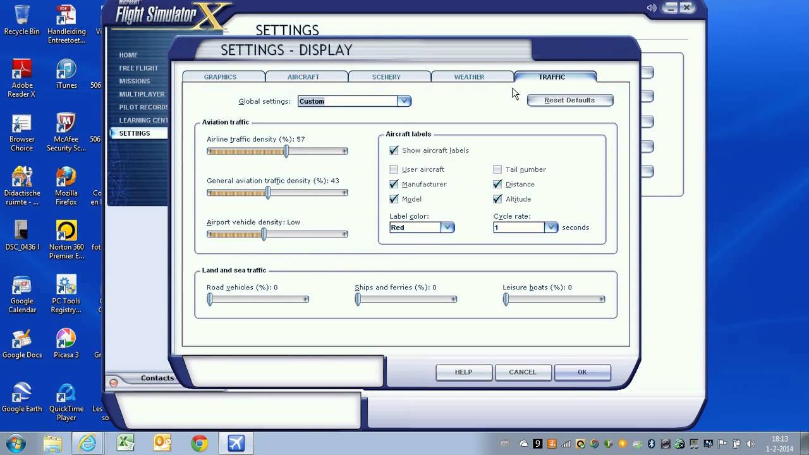Launch Mozilla Firefox from the desktop

coord(66,186)
